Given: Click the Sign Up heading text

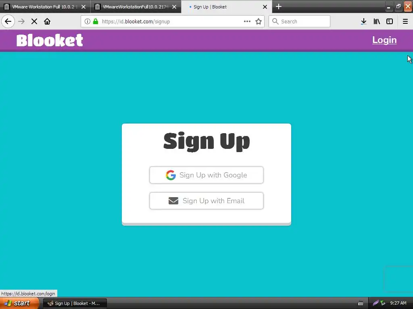Looking at the screenshot, I should (x=206, y=141).
